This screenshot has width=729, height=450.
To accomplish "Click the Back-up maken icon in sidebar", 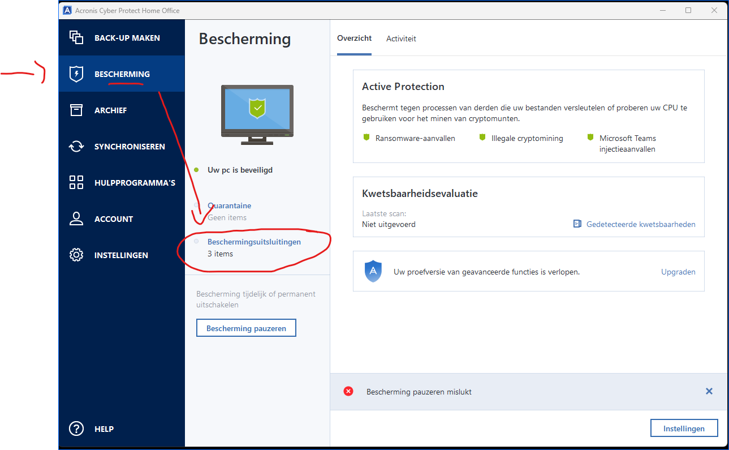I will 76,38.
